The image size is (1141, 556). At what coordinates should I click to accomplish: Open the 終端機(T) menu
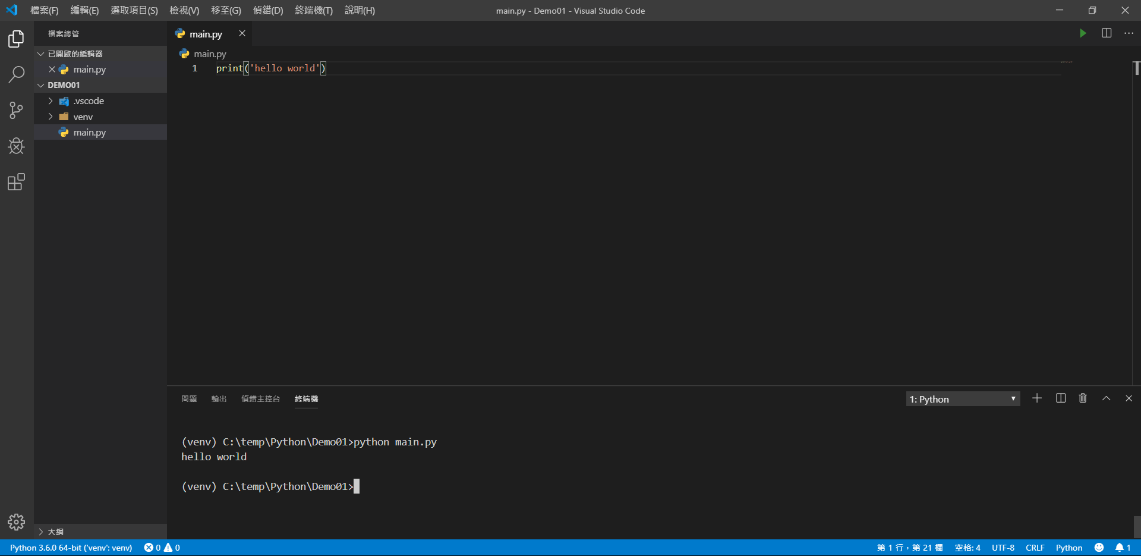pyautogui.click(x=314, y=11)
